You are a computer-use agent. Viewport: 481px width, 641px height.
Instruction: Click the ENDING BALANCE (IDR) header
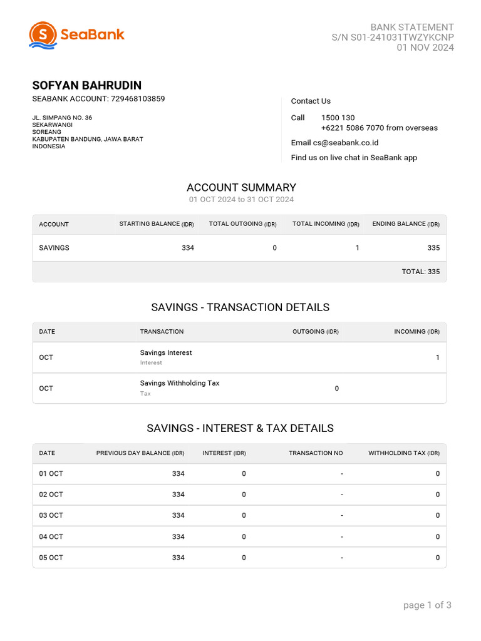406,224
